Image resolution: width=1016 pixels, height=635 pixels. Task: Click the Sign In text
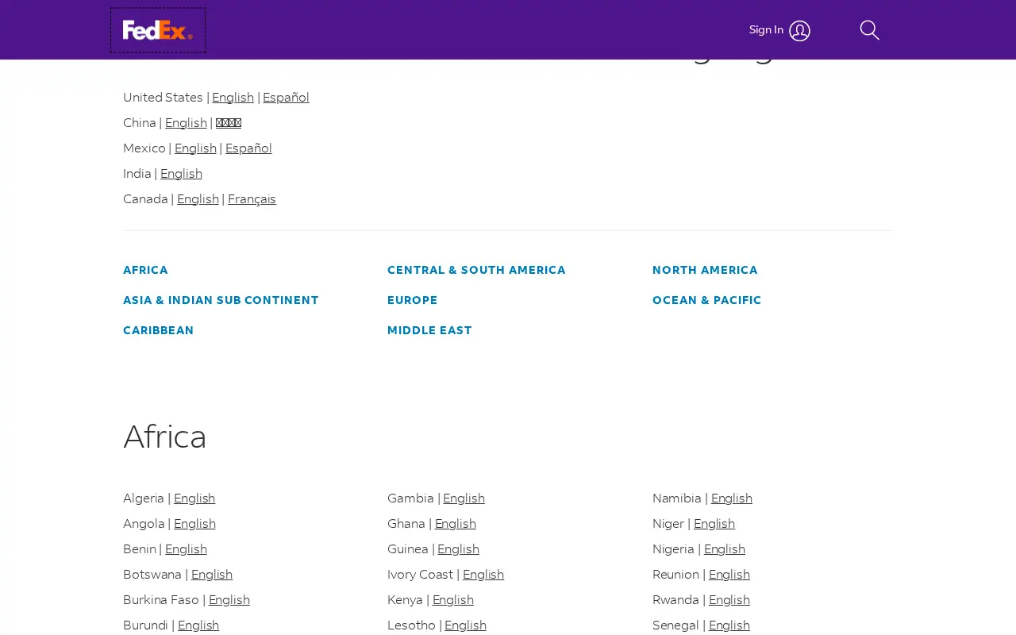click(766, 30)
